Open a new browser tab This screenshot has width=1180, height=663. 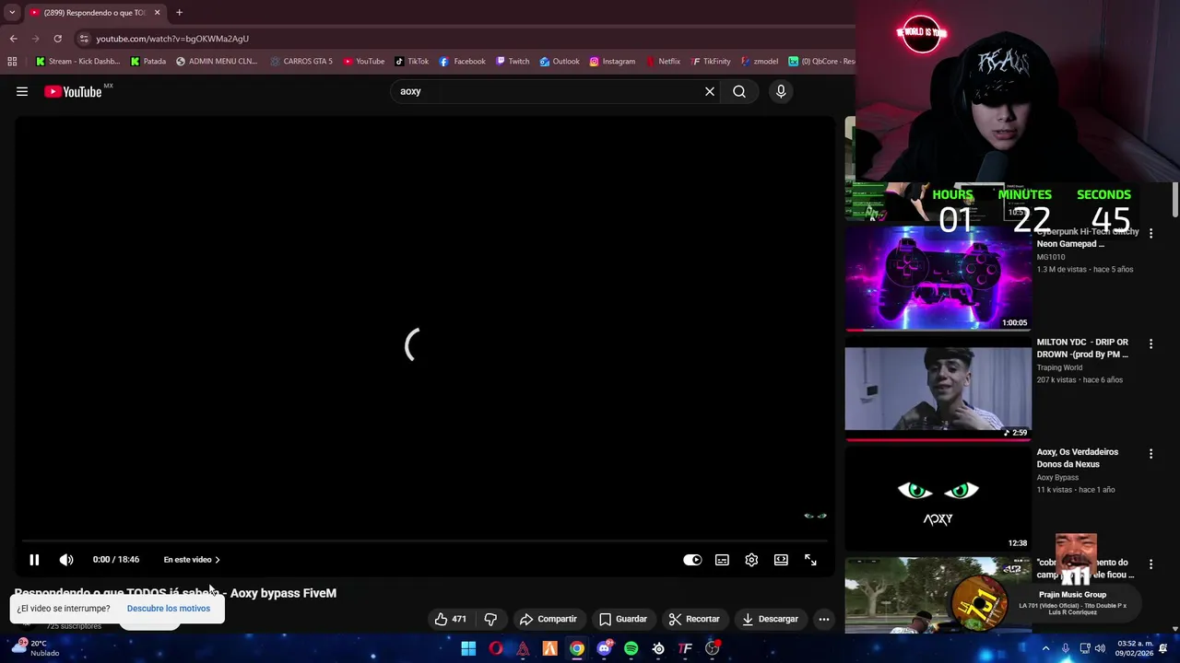pos(179,13)
